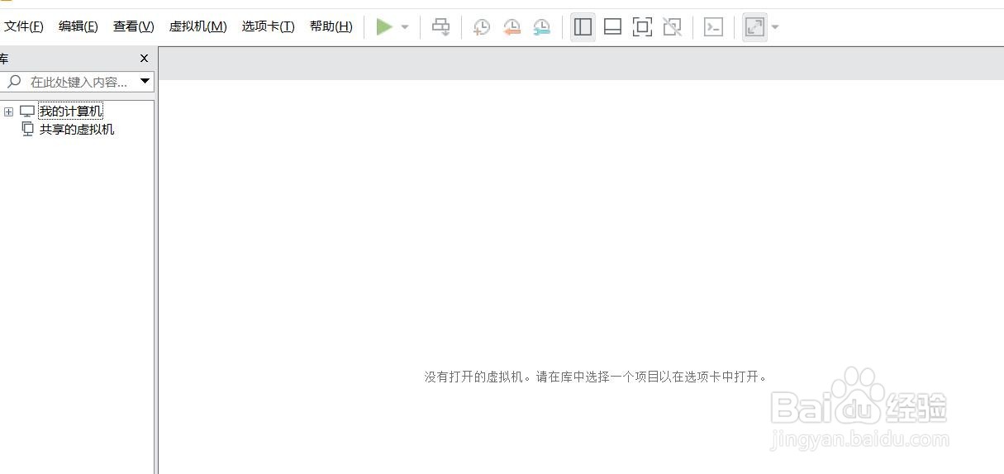Image resolution: width=1004 pixels, height=474 pixels.
Task: Close the library panel
Action: point(144,59)
